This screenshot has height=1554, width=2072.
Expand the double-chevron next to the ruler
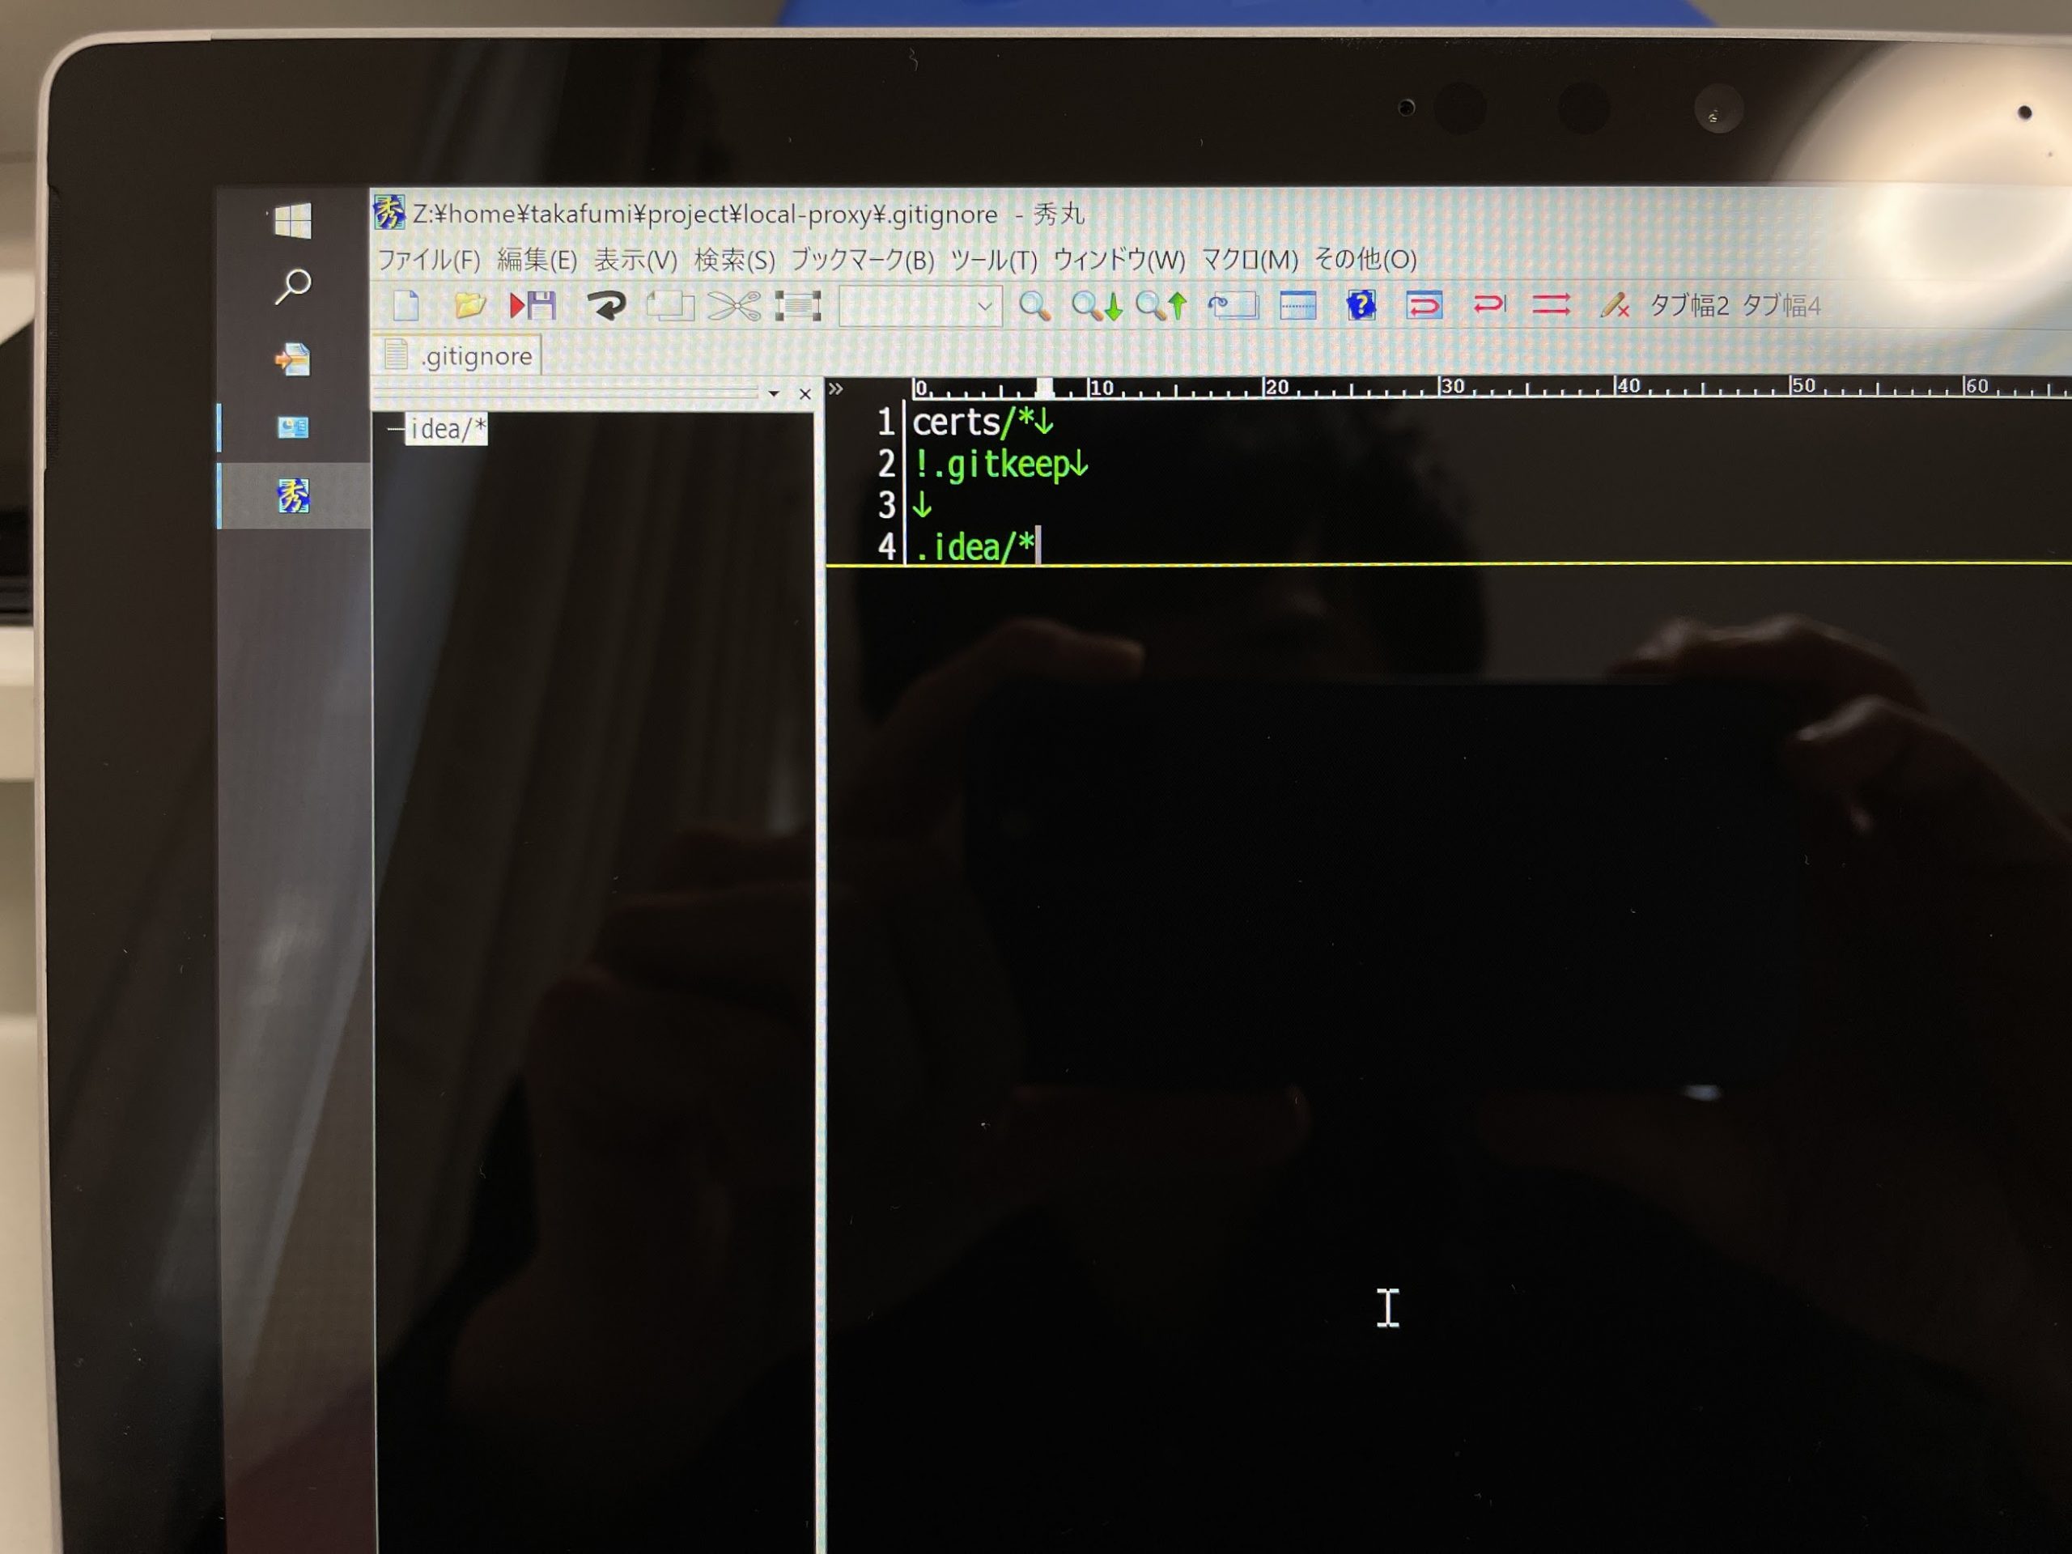(x=835, y=388)
